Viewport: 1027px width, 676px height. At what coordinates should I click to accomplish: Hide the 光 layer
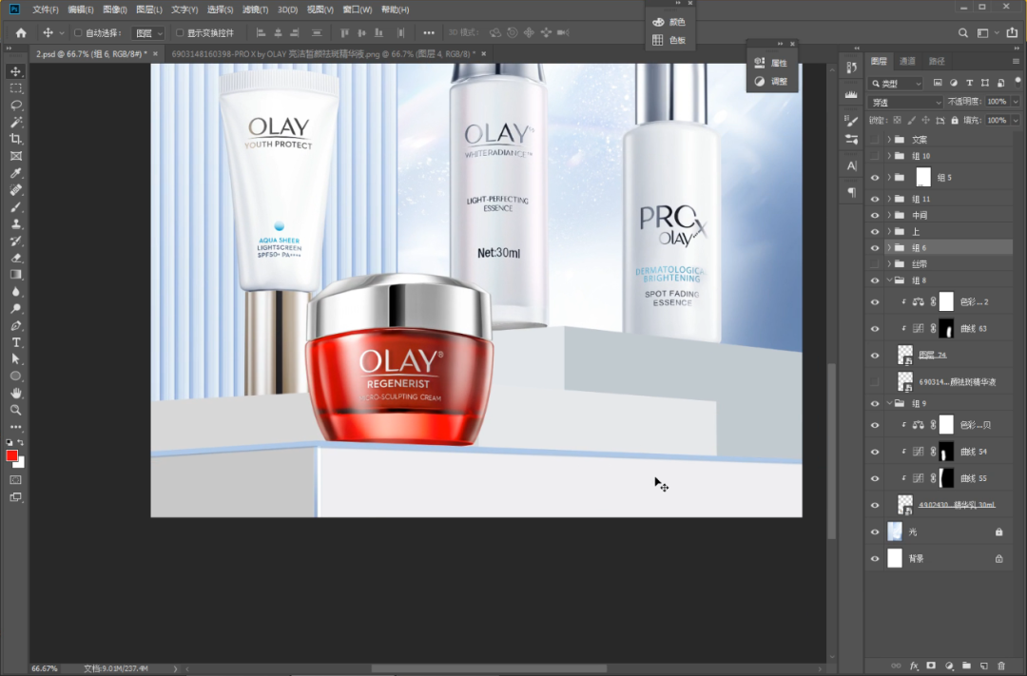point(875,531)
